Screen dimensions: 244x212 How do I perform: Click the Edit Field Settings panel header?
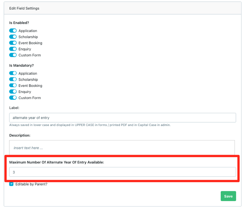point(24,8)
